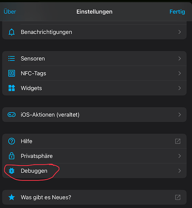Screen dimensions: 192x208
Task: Click the chevron on the Debuggen row
Action: coord(179,171)
